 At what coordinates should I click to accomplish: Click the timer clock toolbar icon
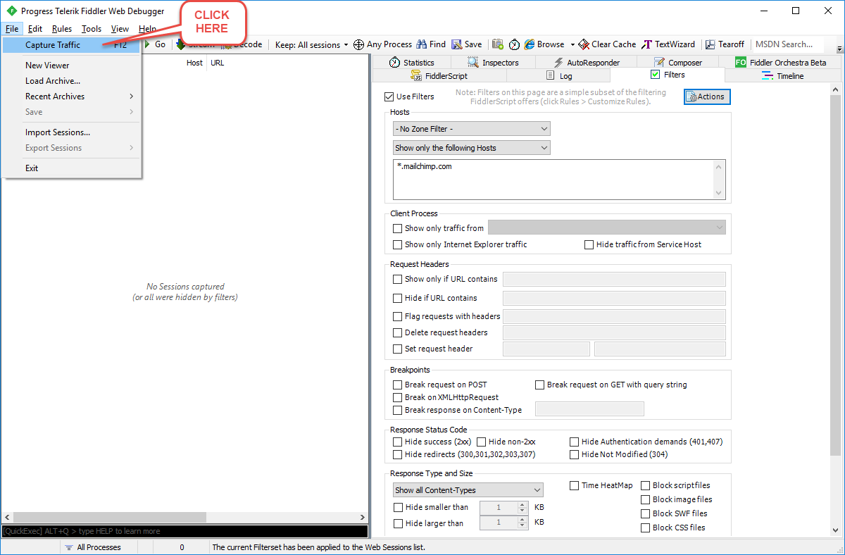point(515,44)
